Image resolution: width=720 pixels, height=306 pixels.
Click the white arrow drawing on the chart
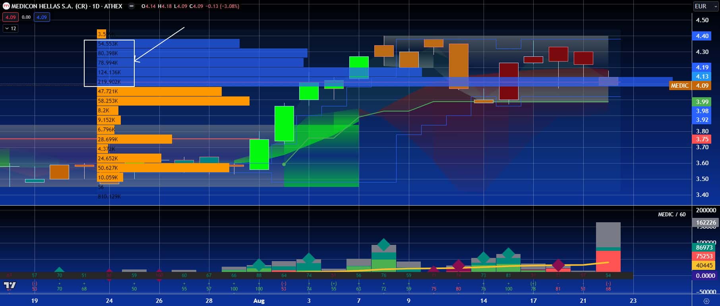tap(159, 44)
